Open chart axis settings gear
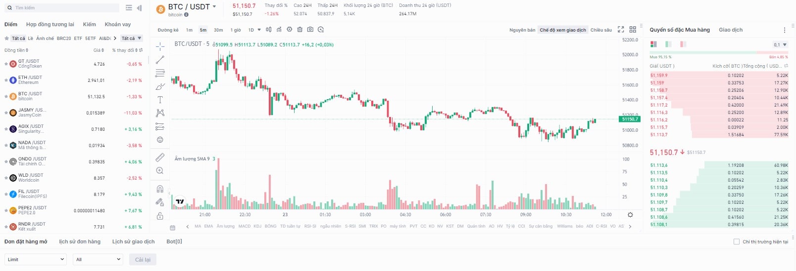The height and width of the screenshot is (271, 796). [x=630, y=215]
